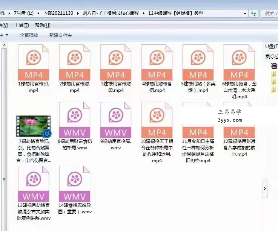Viewport: 278px width, 231px height.
Task: Expand the arrow after 7号盘 (L:) breadcrumb
Action: [x=38, y=13]
